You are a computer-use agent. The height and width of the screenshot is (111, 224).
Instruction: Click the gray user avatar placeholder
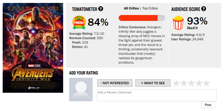point(81,90)
